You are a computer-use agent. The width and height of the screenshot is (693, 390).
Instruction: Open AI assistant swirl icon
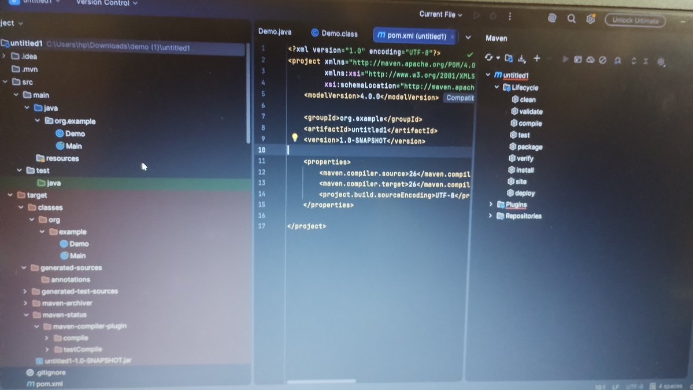(552, 18)
